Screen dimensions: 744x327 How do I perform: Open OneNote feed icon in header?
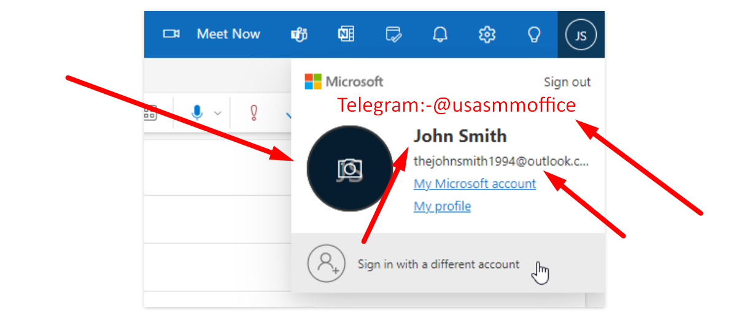[x=346, y=34]
